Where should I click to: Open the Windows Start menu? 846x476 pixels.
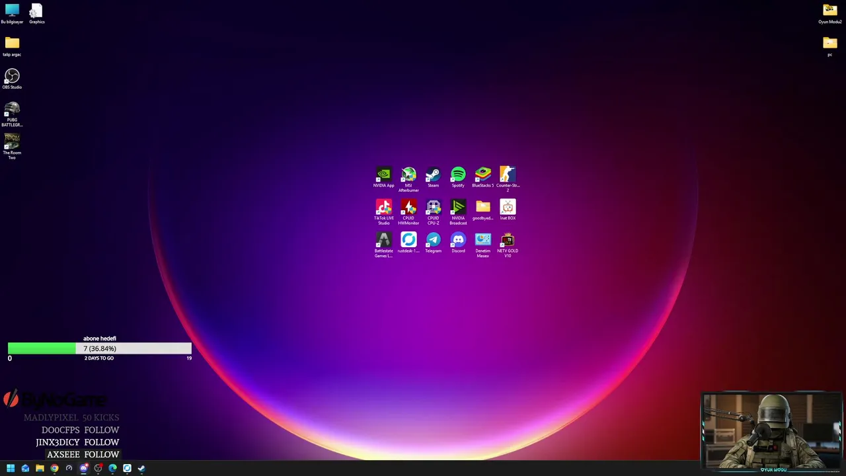[11, 468]
